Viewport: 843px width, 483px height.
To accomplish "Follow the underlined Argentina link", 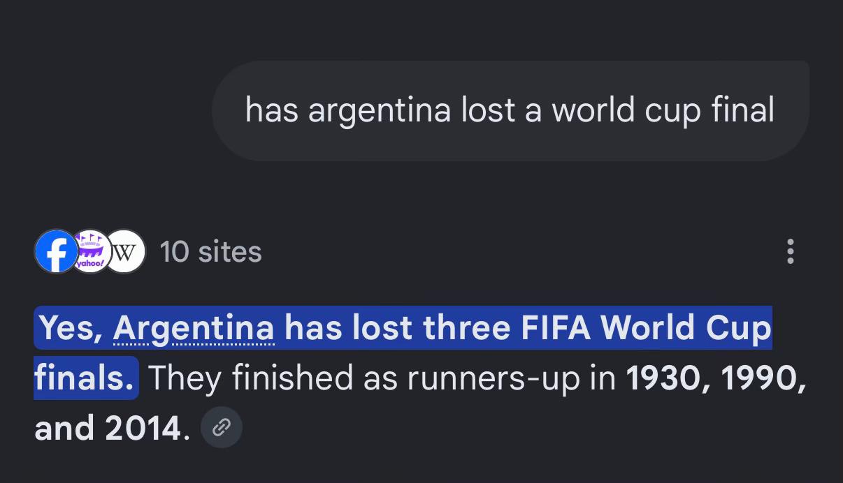I will (194, 328).
